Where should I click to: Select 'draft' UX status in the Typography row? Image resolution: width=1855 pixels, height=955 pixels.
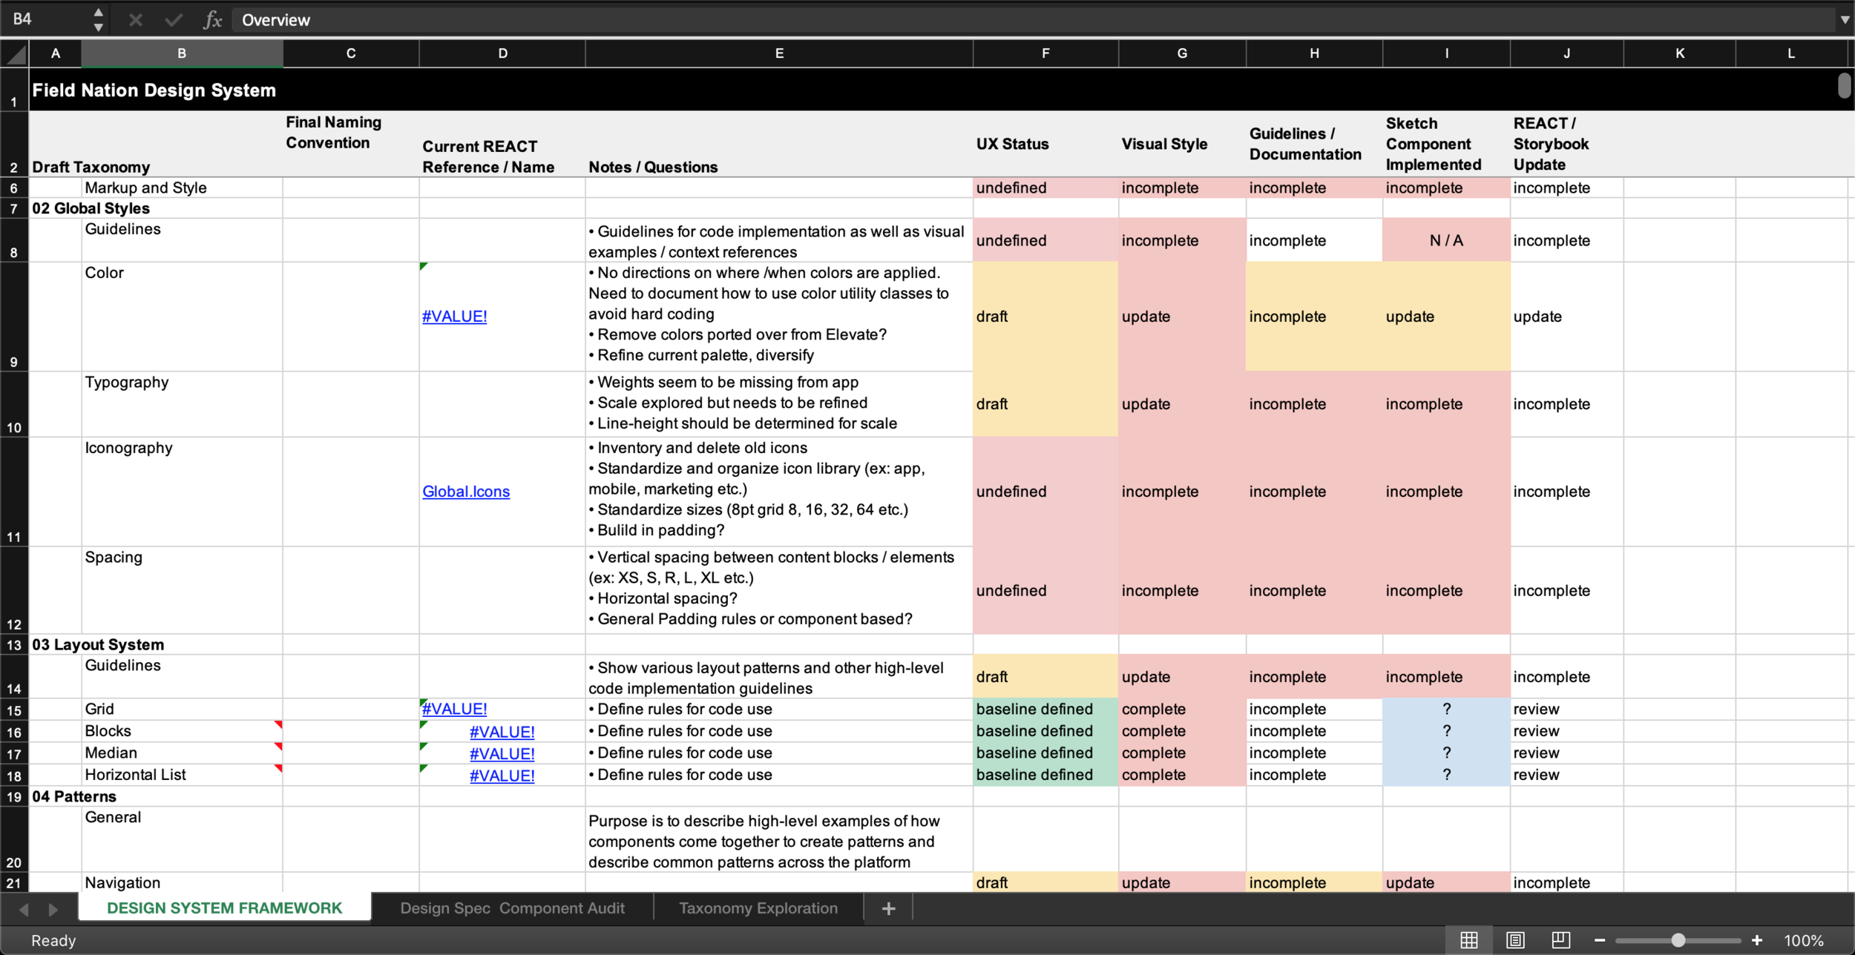1045,403
